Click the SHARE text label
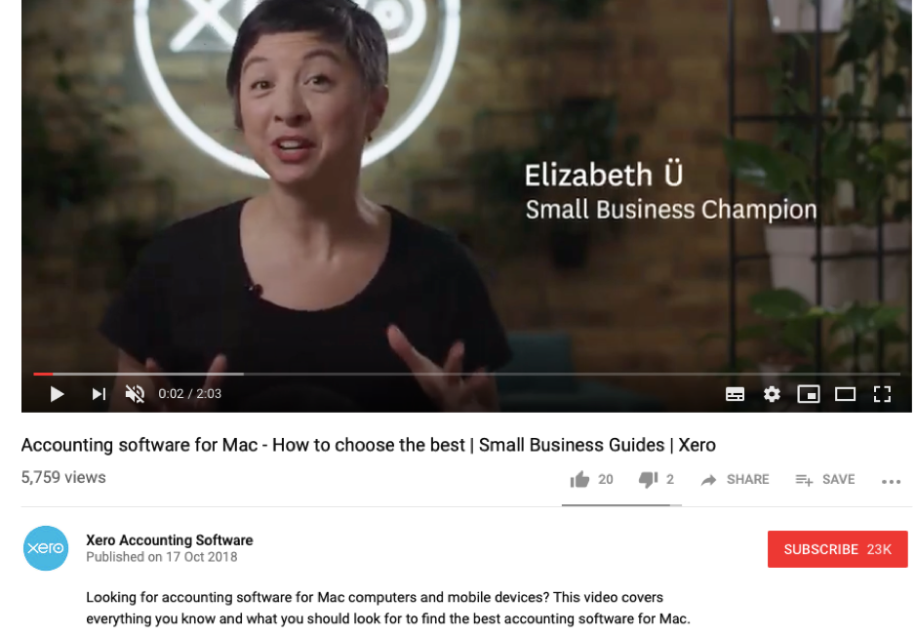This screenshot has width=916, height=636. (x=748, y=480)
